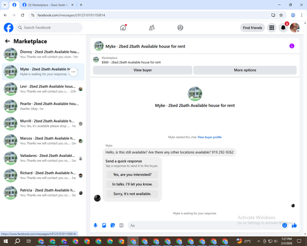
Task: Open the Windows notification center
Action: pyautogui.click(x=299, y=241)
